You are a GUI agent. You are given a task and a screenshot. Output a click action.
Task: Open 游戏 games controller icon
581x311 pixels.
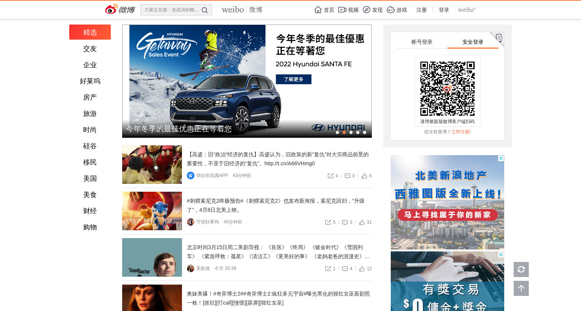click(x=391, y=10)
